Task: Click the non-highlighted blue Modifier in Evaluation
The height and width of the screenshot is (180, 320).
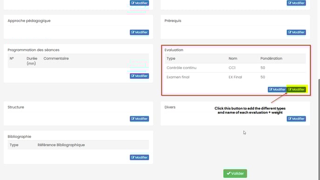Action: click(277, 90)
